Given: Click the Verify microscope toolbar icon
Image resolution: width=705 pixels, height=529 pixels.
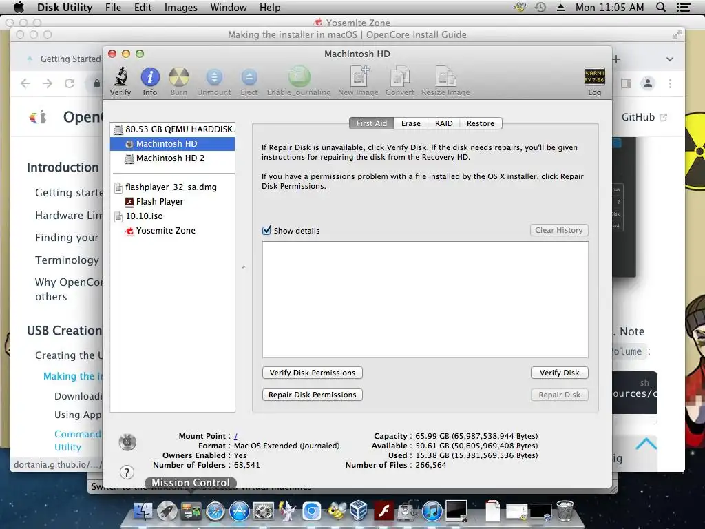Looking at the screenshot, I should click(120, 77).
